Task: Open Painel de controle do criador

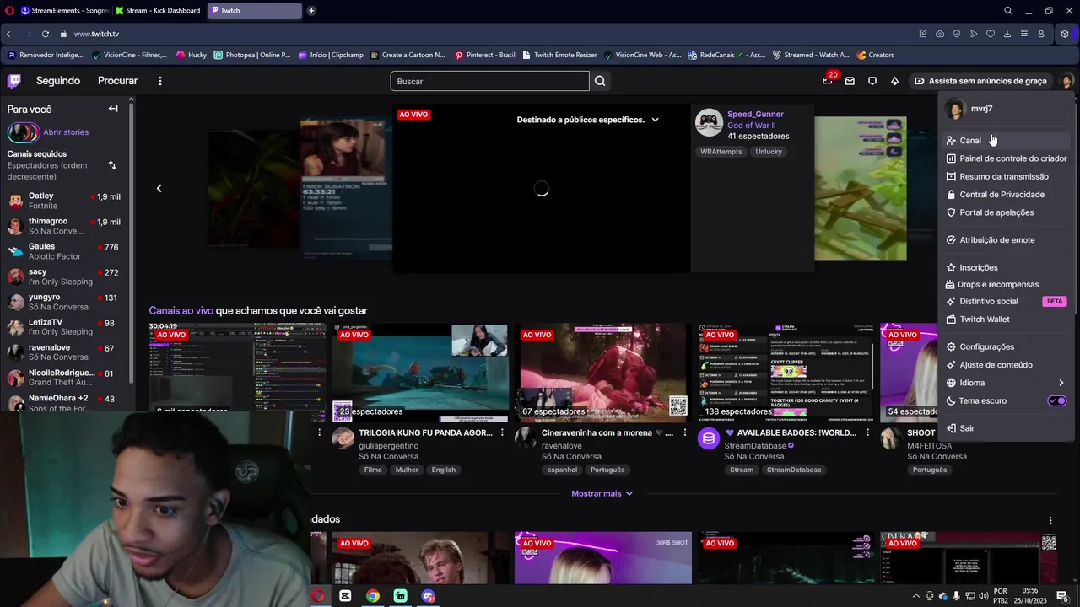Action: pyautogui.click(x=1007, y=158)
